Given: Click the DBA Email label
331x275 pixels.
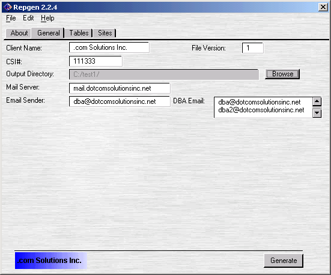Looking at the screenshot, I should 189,101.
